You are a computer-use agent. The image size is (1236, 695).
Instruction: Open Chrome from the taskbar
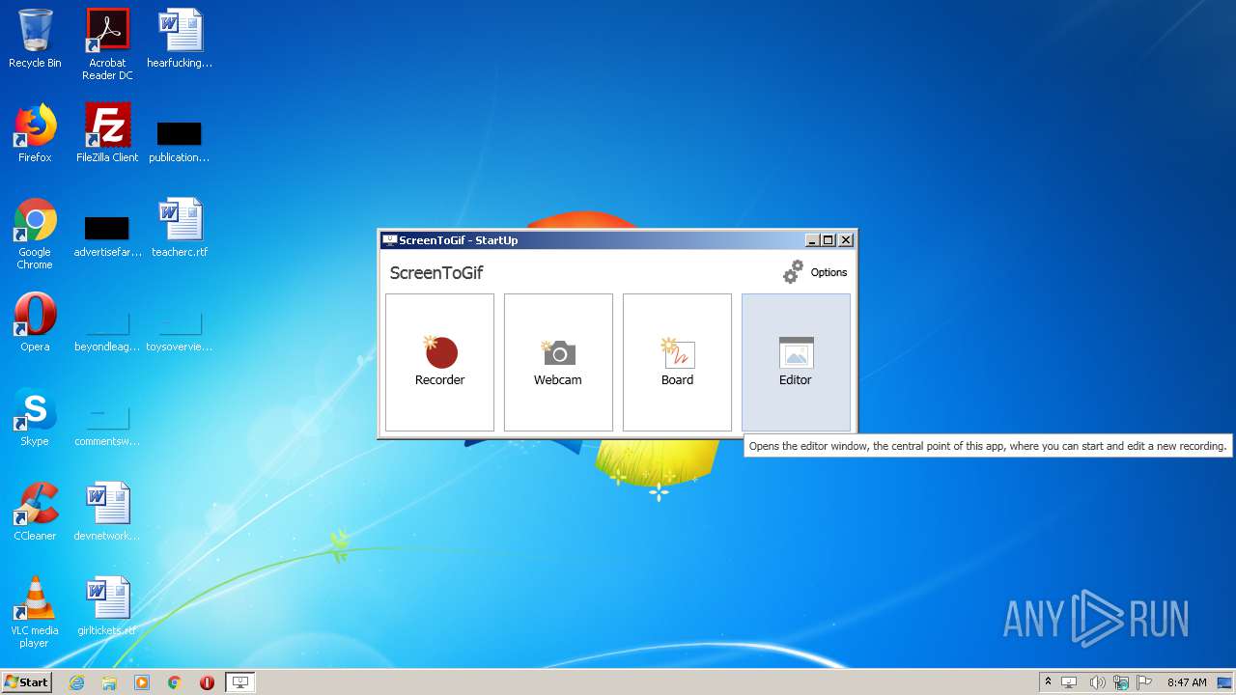pos(175,682)
